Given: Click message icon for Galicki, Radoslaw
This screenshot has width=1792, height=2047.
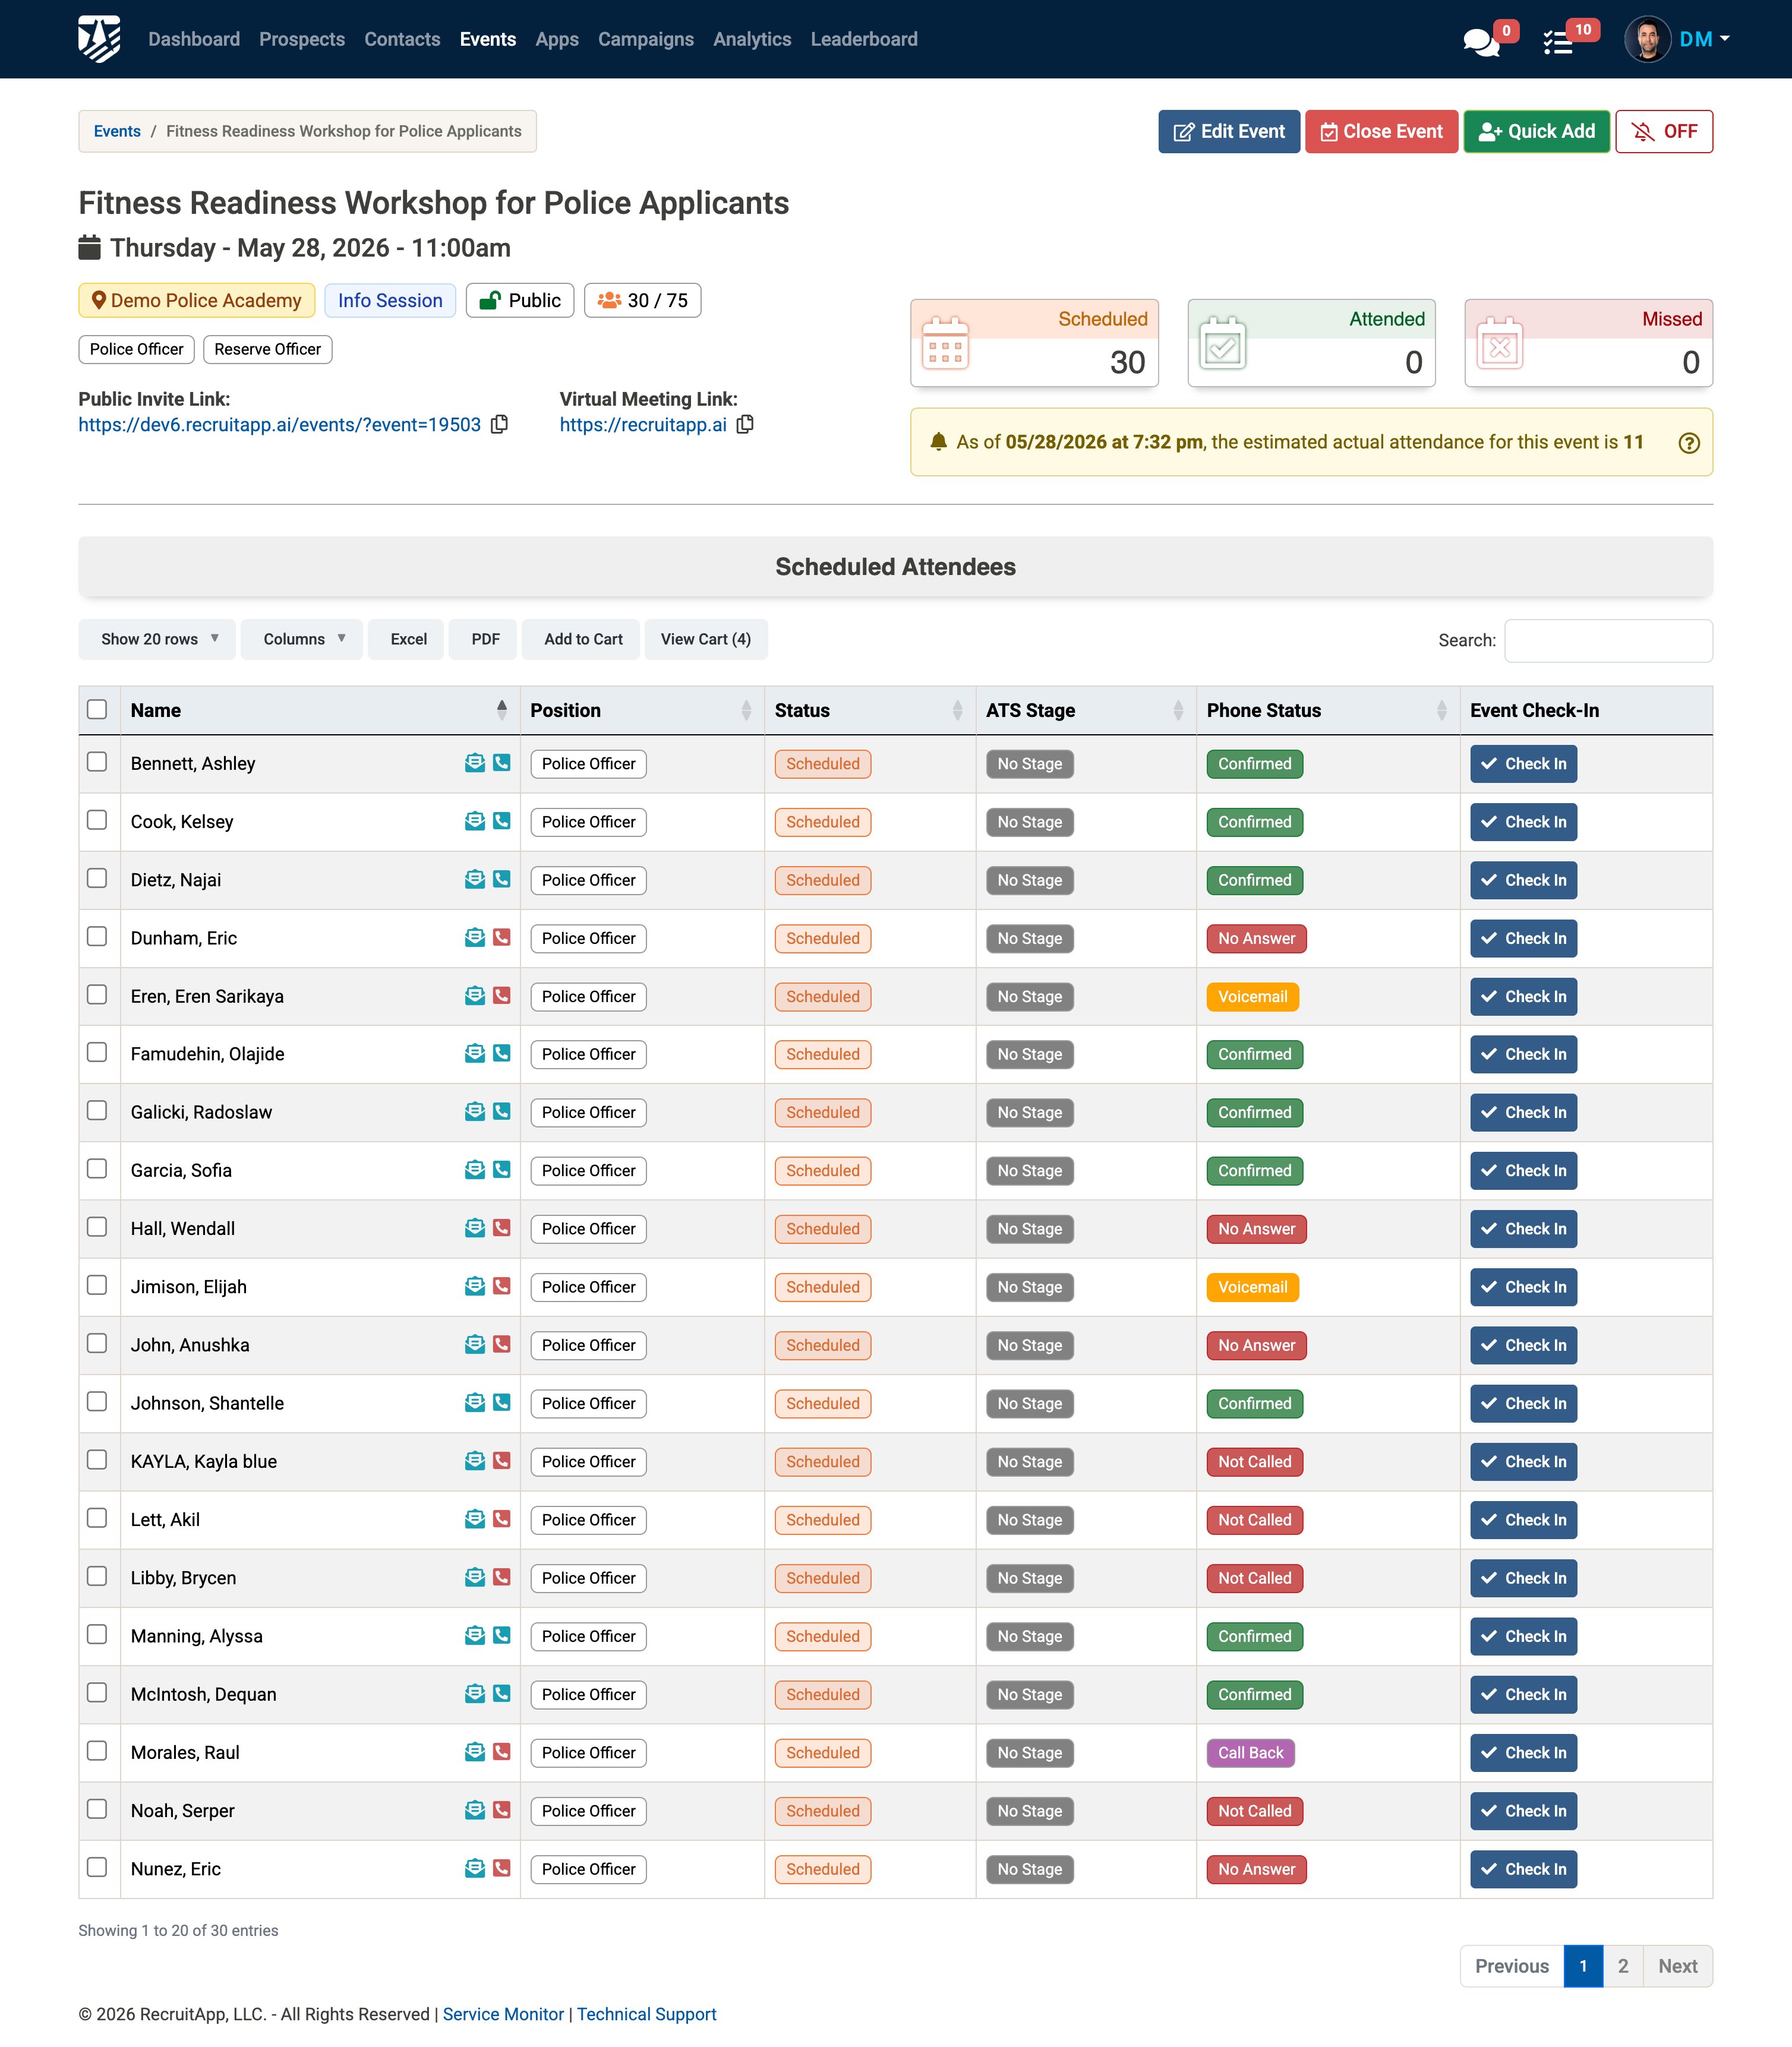Looking at the screenshot, I should [x=475, y=1111].
